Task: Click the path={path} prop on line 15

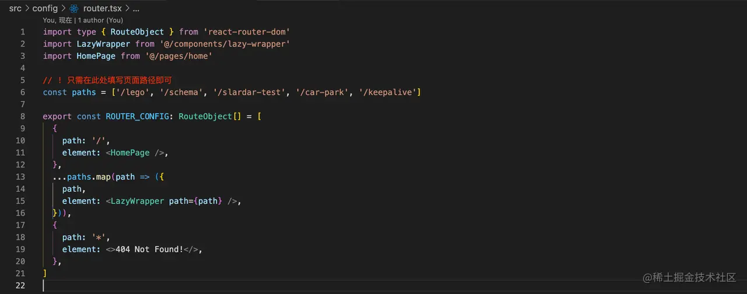Action: (x=196, y=201)
